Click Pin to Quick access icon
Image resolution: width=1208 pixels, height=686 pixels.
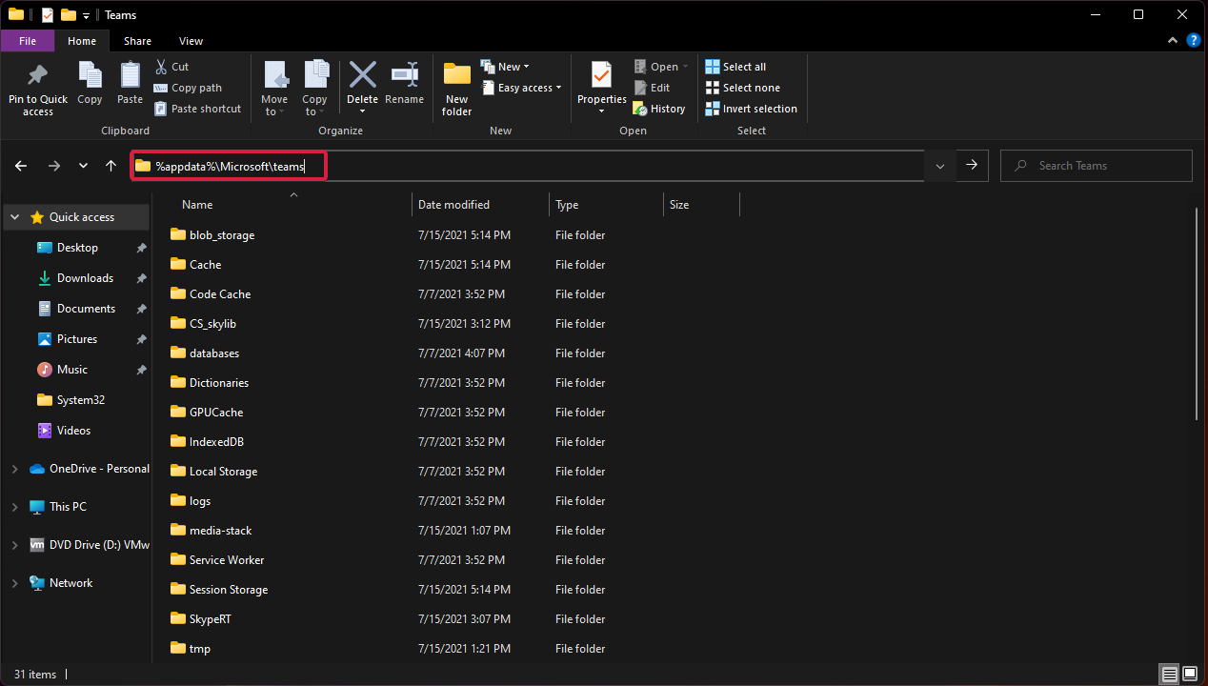tap(38, 75)
